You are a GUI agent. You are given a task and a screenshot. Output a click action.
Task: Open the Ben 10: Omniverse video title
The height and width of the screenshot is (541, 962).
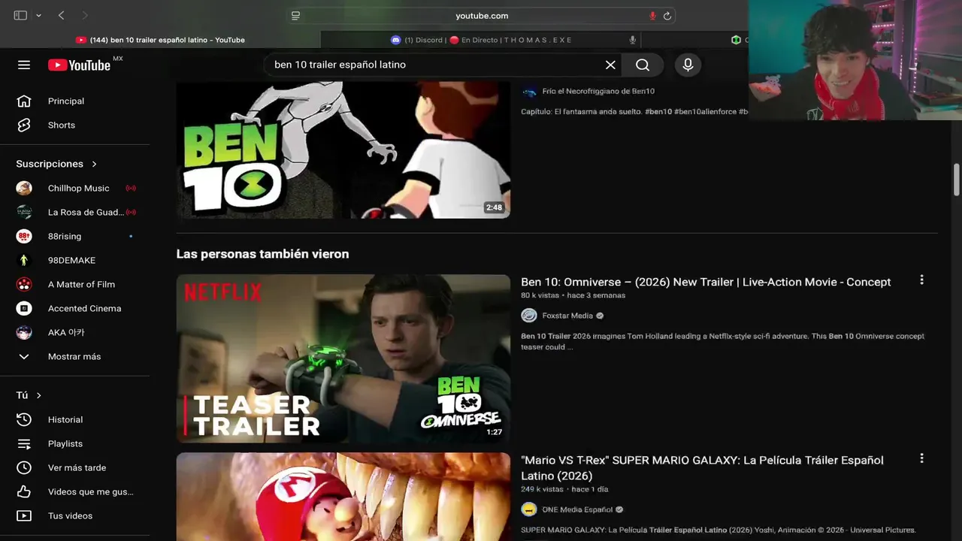point(706,282)
